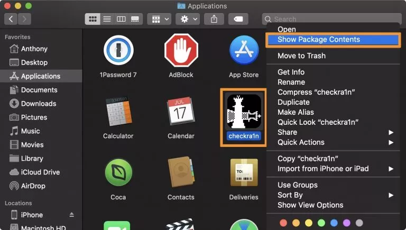Image resolution: width=406 pixels, height=230 pixels.
Task: Click the Share toolbar button
Action: 214,19
